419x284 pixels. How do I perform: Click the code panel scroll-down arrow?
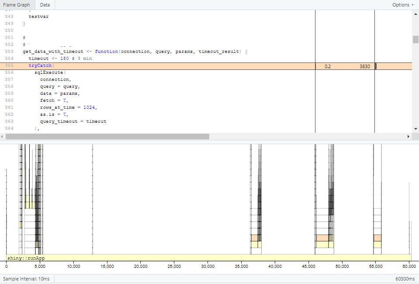point(415,129)
